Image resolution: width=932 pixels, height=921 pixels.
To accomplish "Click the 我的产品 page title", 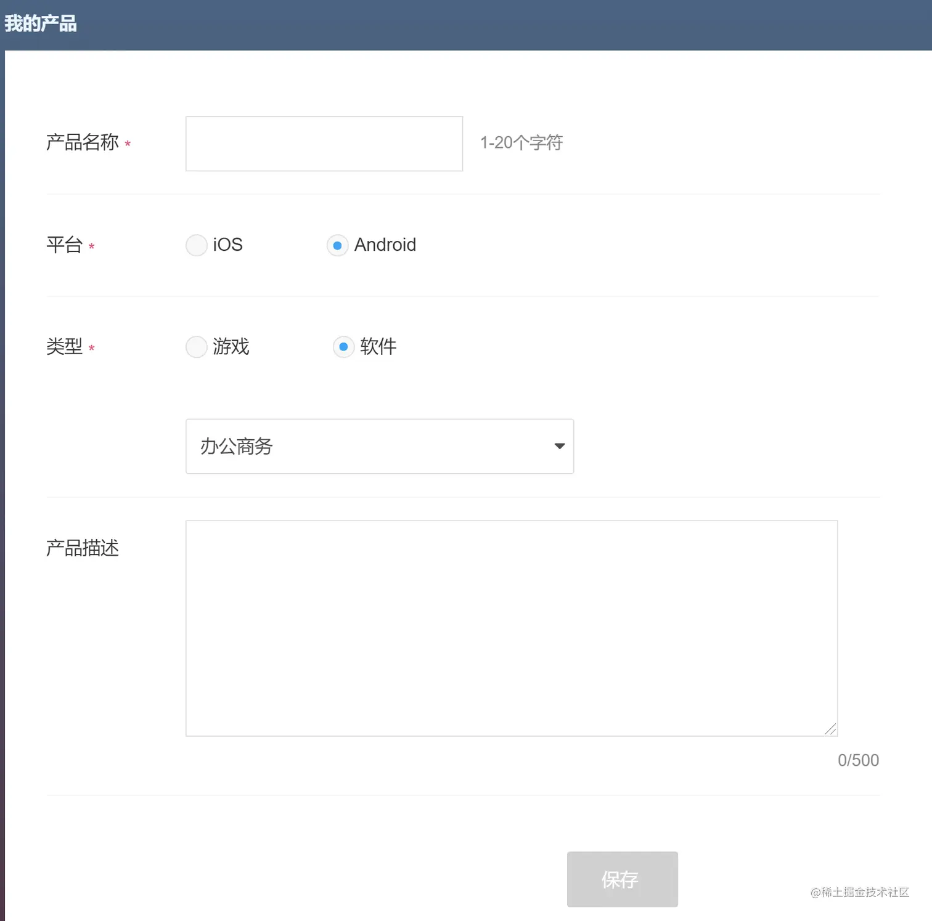I will click(x=41, y=23).
